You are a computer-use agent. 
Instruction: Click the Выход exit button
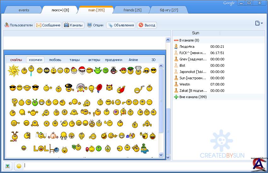[x=147, y=25]
